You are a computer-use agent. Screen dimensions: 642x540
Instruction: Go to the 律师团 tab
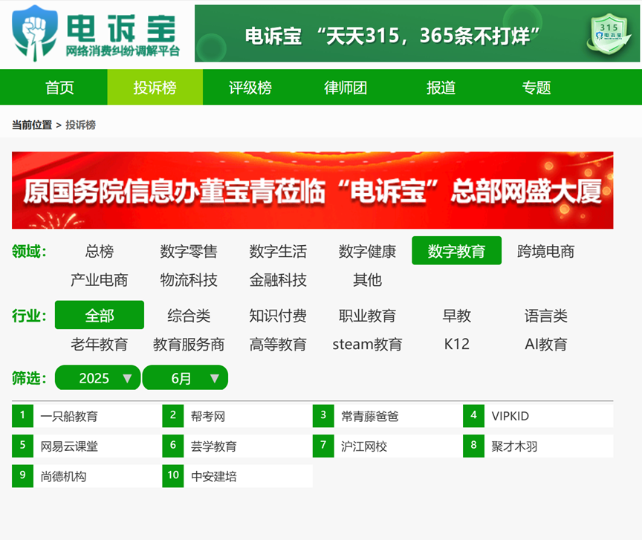[x=346, y=87]
